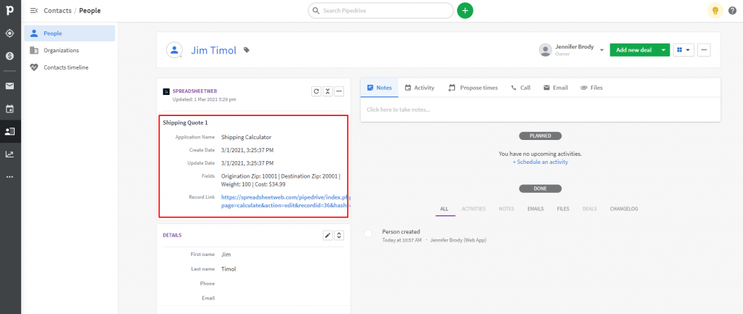The height and width of the screenshot is (314, 743).
Task: Open the owner Jennifer Brody dropdown
Action: pyautogui.click(x=602, y=50)
